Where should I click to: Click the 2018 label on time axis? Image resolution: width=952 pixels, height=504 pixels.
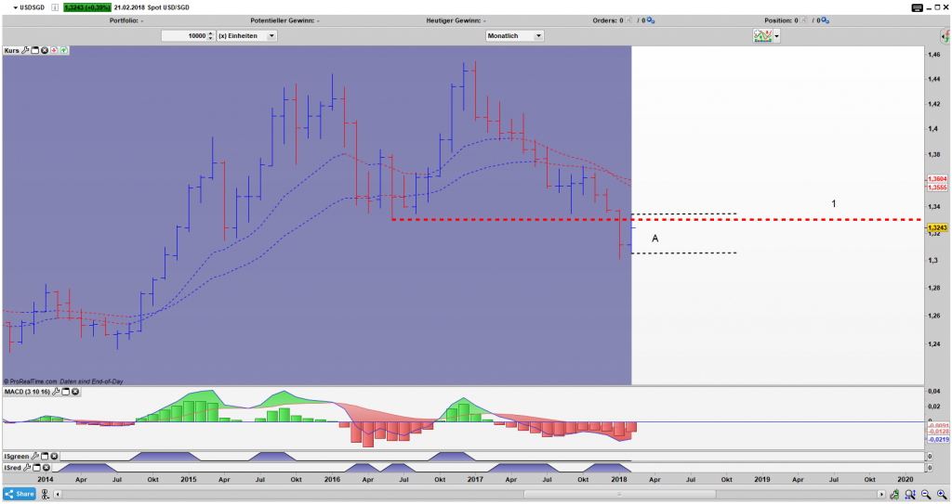tap(618, 479)
